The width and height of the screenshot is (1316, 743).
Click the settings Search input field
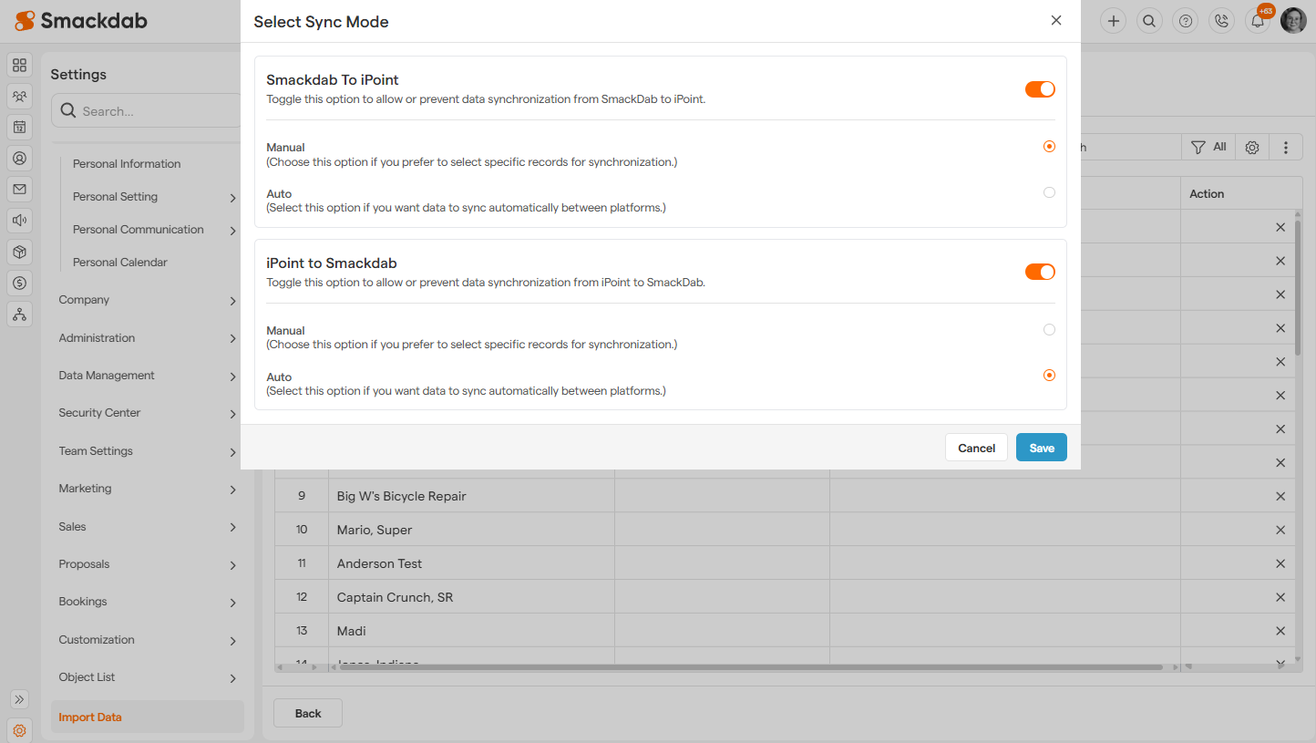[x=155, y=111]
